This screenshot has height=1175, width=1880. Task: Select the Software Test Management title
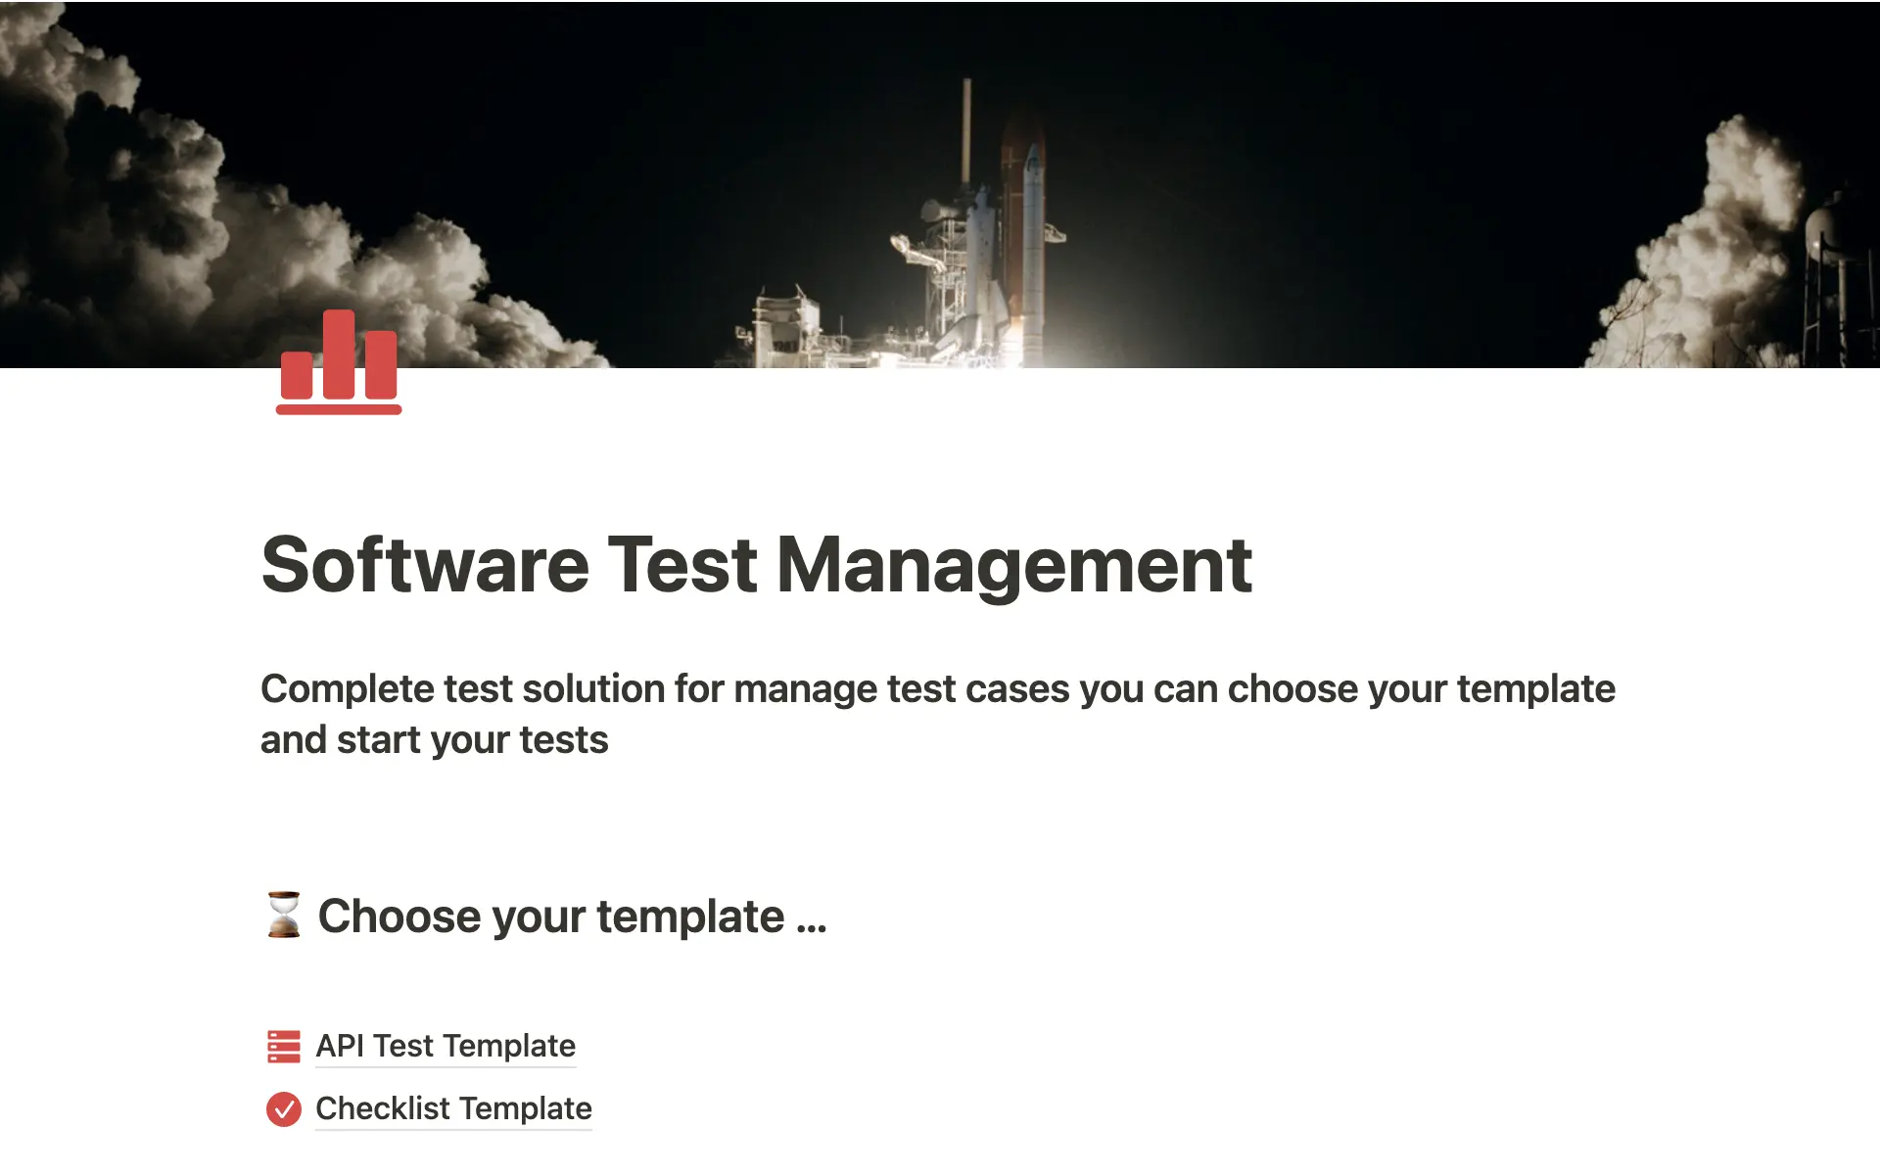(756, 566)
